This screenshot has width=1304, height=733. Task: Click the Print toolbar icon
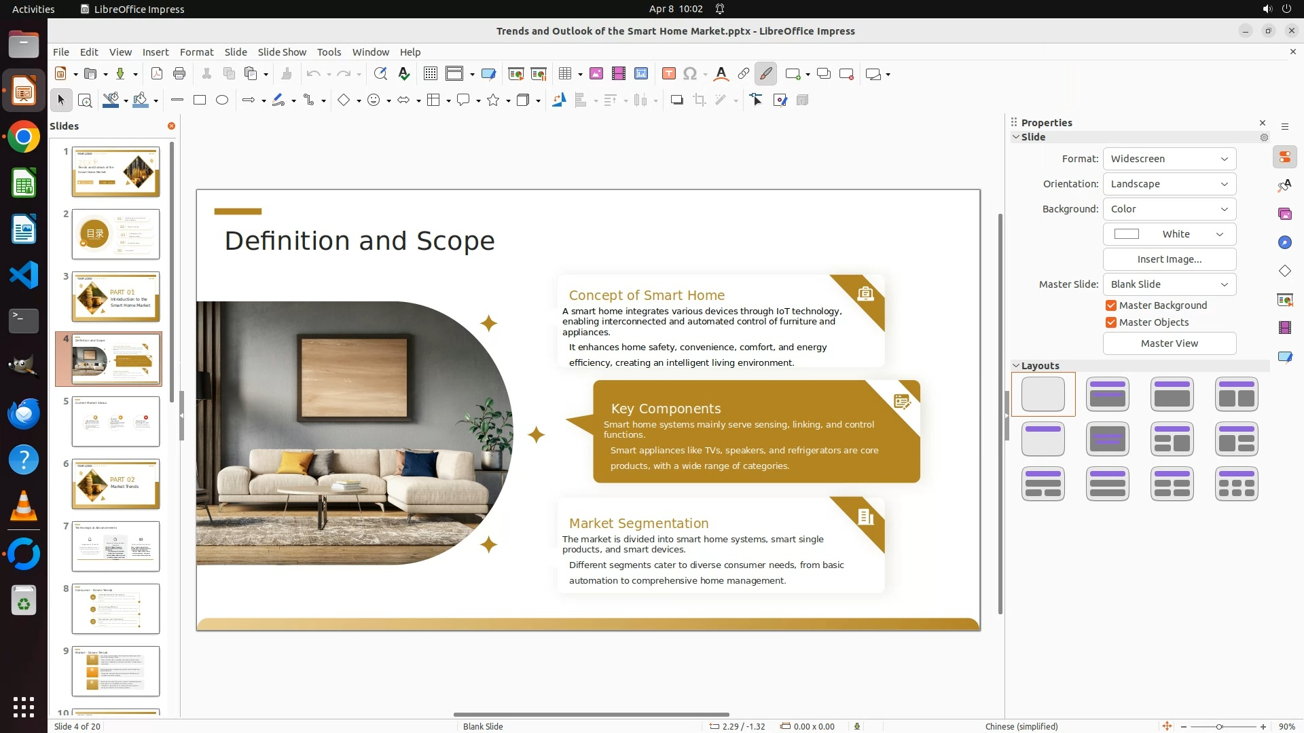pyautogui.click(x=179, y=74)
